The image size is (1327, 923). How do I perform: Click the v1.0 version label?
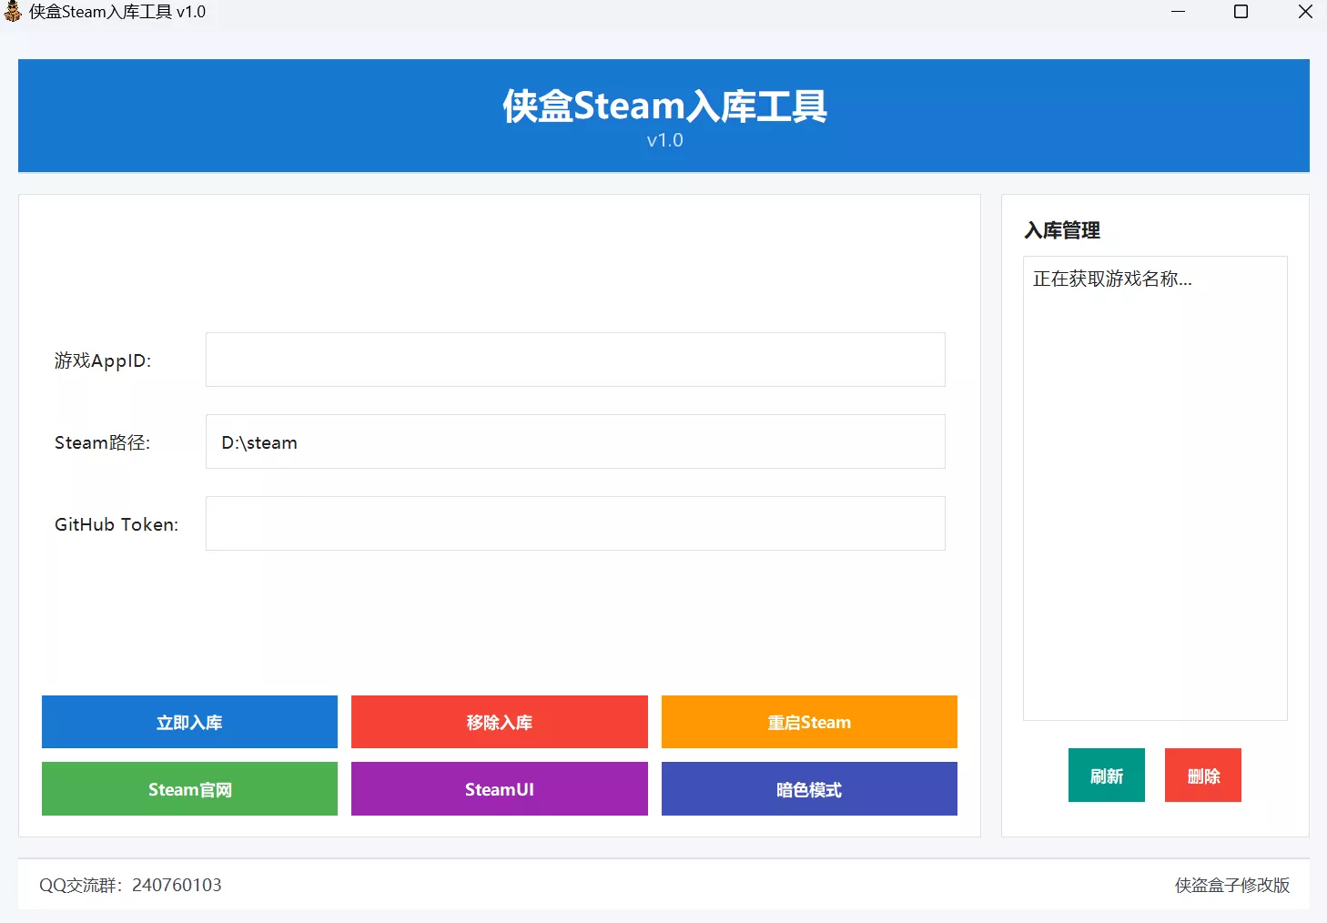pyautogui.click(x=663, y=139)
